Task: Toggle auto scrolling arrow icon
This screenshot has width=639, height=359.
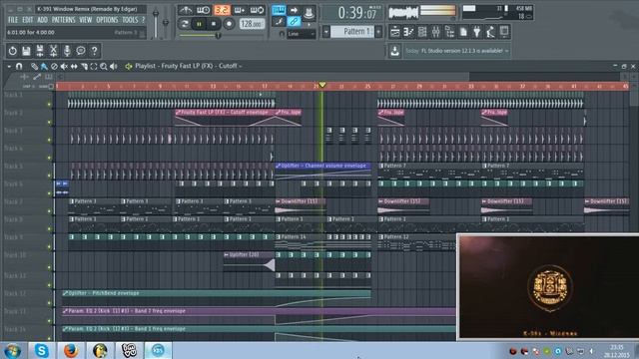Action: 294,10
